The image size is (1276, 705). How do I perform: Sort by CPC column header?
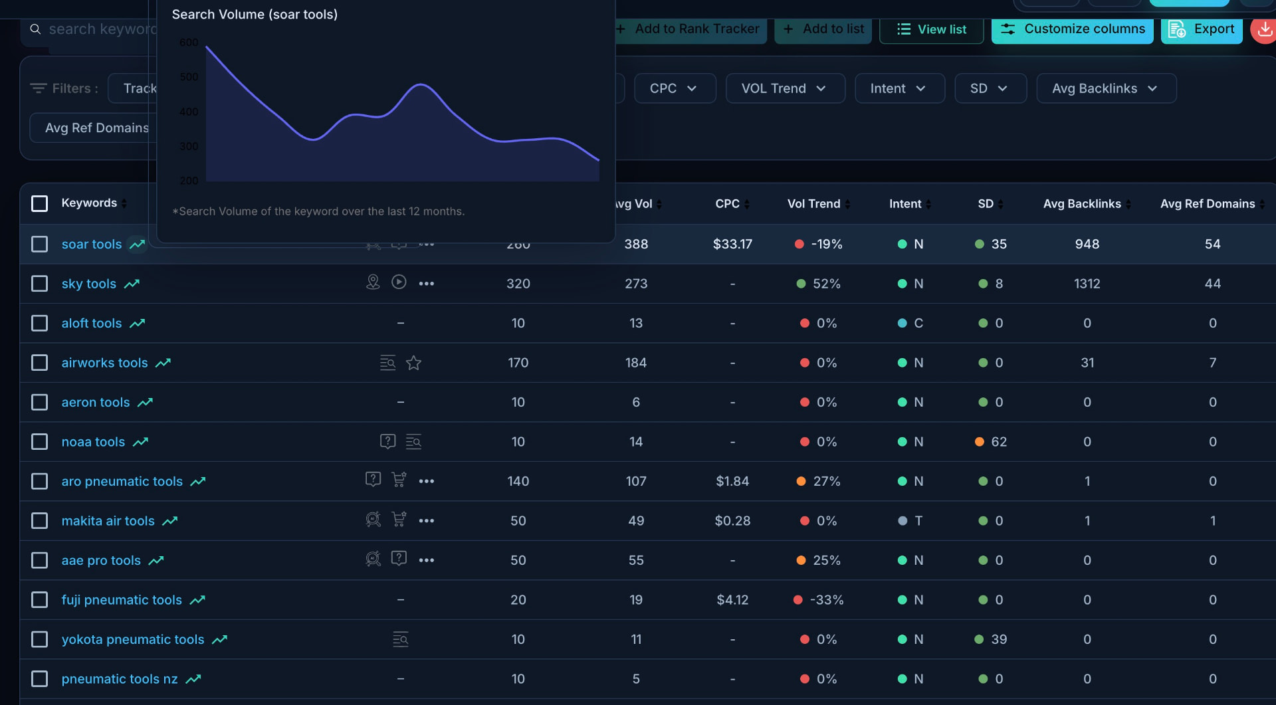[732, 204]
